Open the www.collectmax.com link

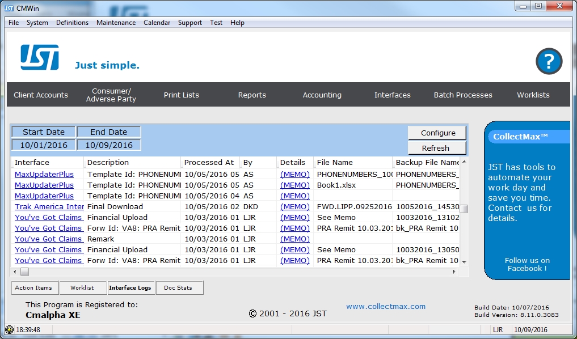386,307
